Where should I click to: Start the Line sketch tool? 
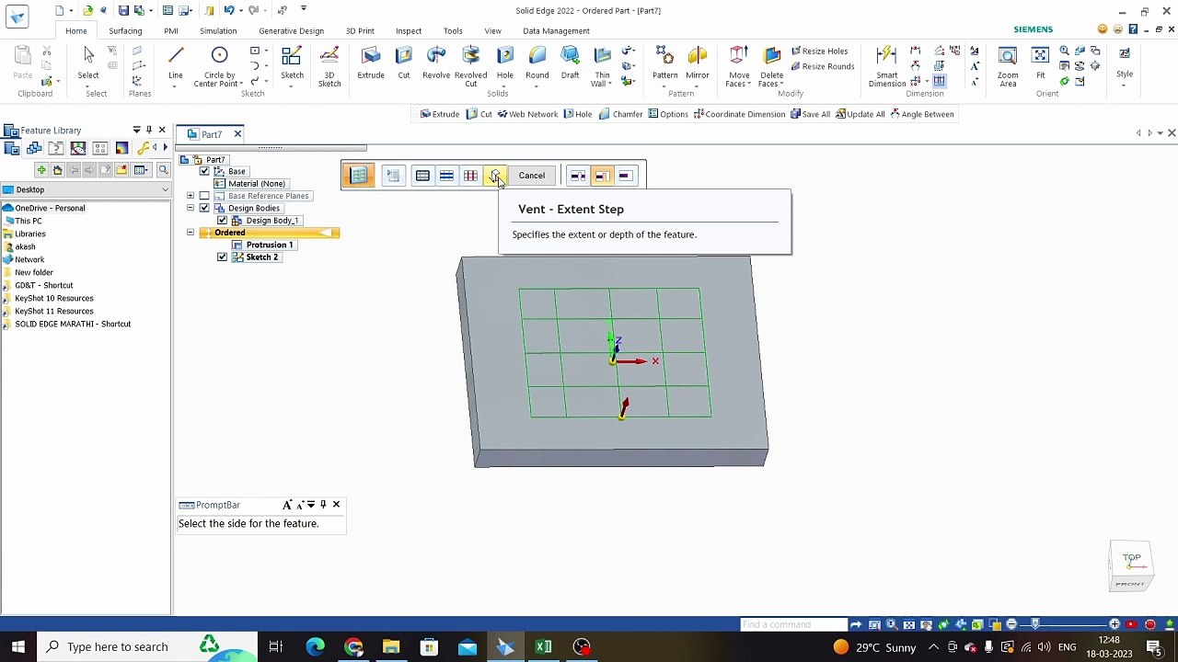[x=175, y=63]
